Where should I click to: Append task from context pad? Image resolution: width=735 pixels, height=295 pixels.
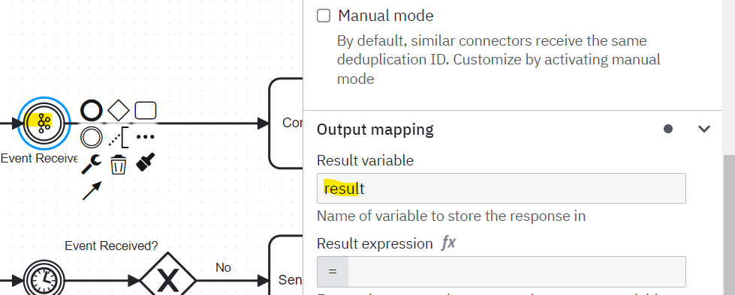coord(146,110)
